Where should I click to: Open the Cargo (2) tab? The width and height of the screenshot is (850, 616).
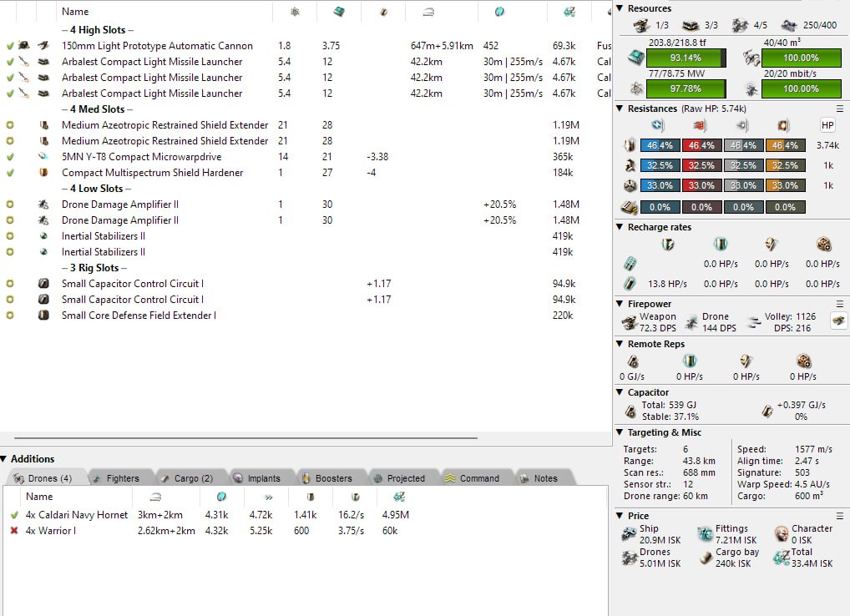[186, 478]
